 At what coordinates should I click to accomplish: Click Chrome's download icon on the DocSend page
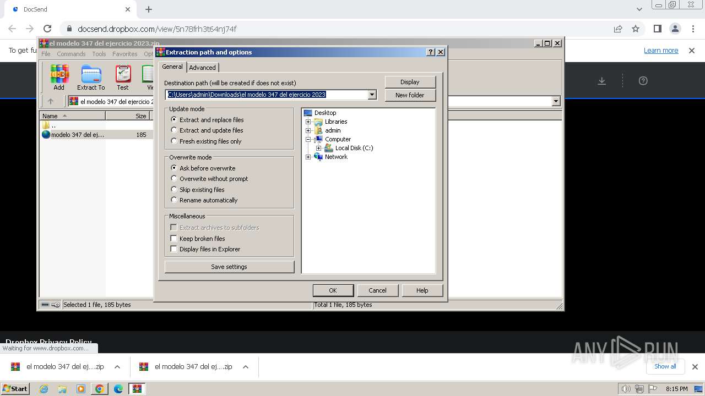pos(602,81)
